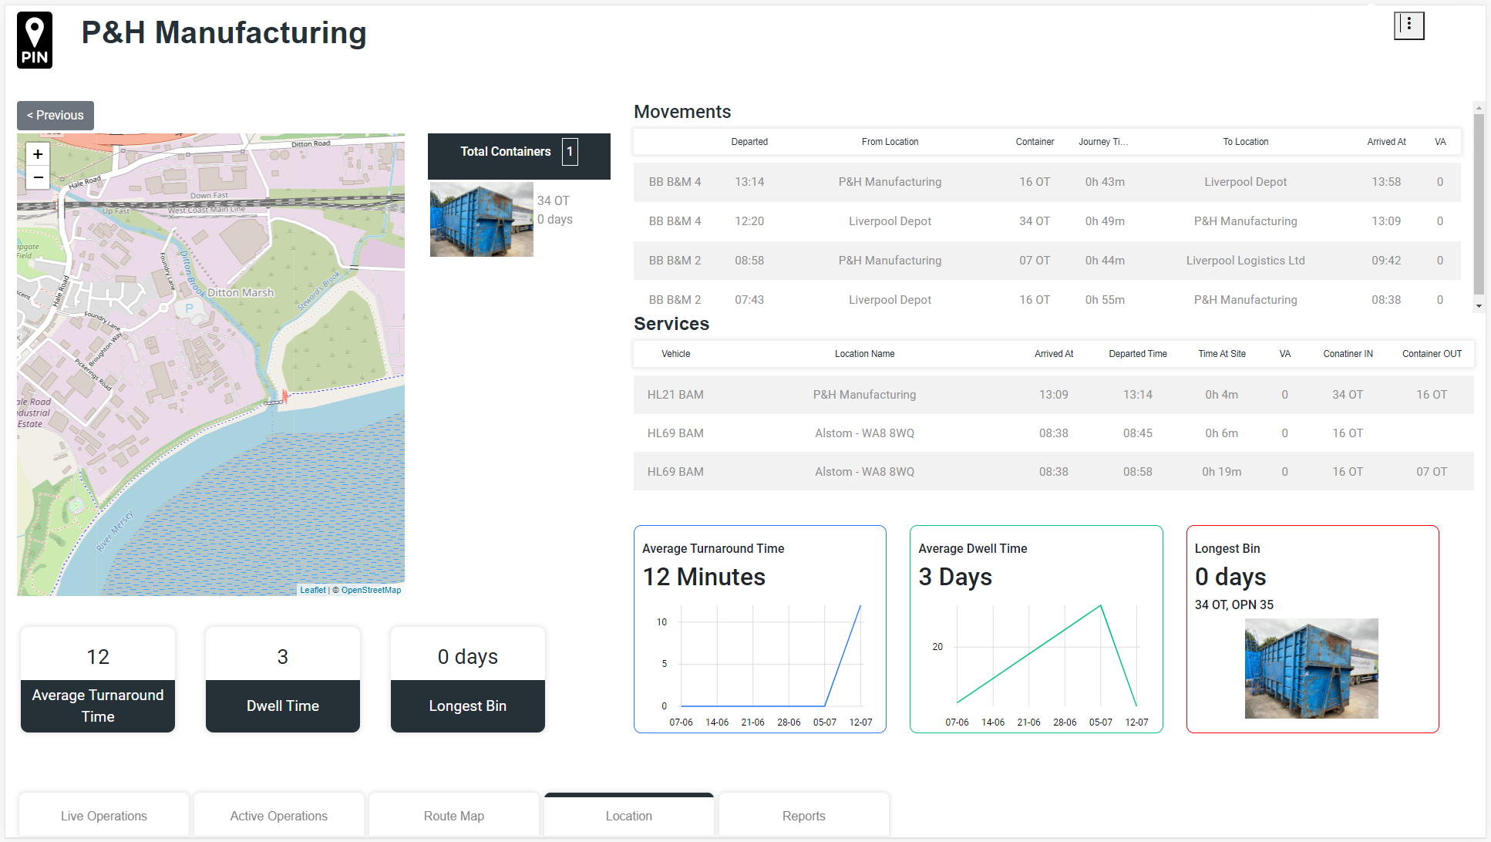Zoom out on the map

coord(38,177)
